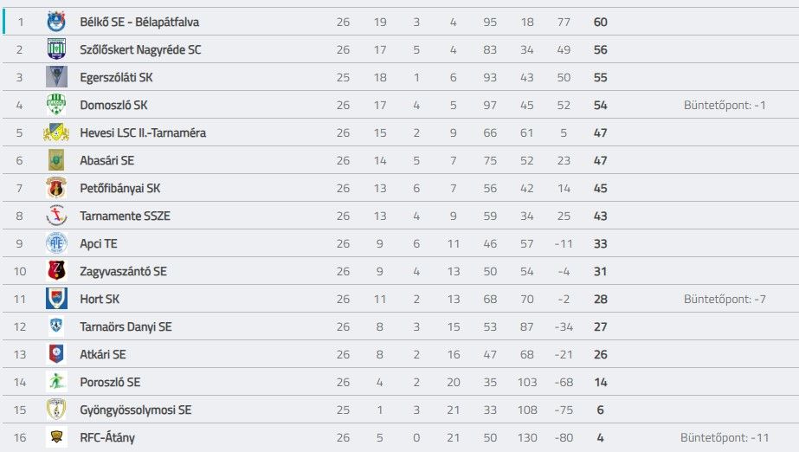Click the Bélkő SE - Bélapátfalva team crest
799x452 pixels.
(56, 22)
